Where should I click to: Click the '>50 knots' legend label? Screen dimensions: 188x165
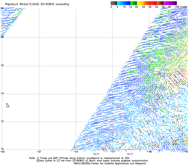181,7
